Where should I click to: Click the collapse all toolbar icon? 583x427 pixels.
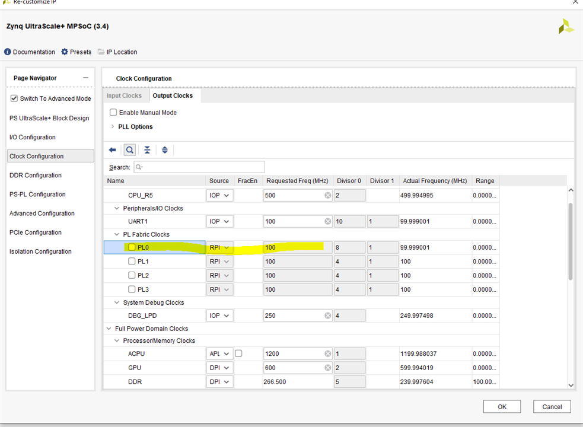click(x=147, y=150)
